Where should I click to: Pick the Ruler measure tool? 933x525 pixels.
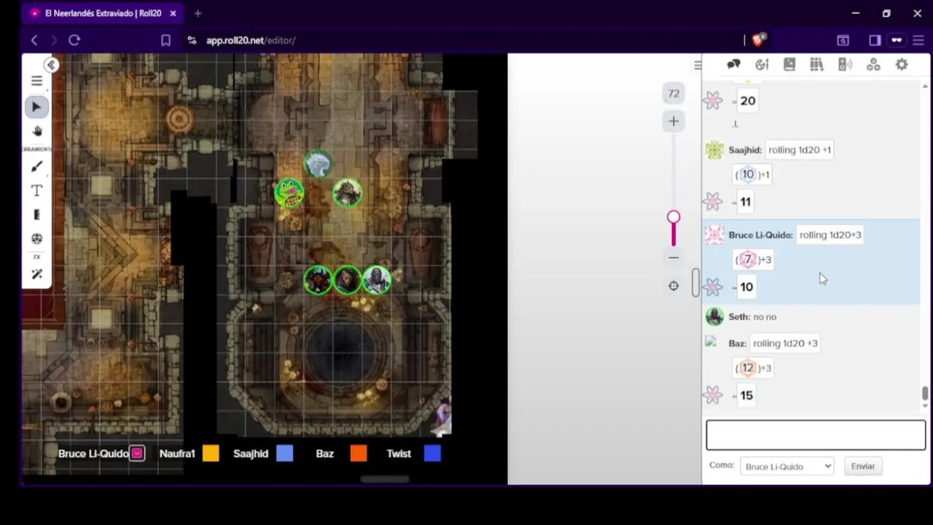tap(37, 214)
